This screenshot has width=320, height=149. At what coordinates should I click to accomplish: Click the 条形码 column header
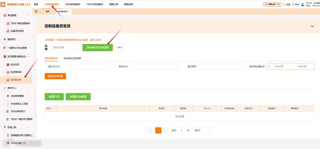(x=162, y=108)
